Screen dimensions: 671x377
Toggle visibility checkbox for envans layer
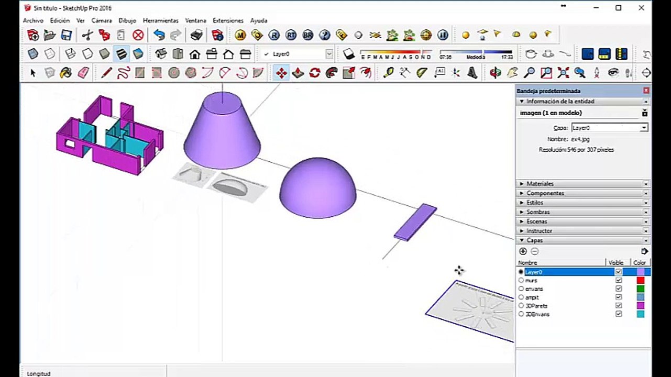tap(619, 289)
